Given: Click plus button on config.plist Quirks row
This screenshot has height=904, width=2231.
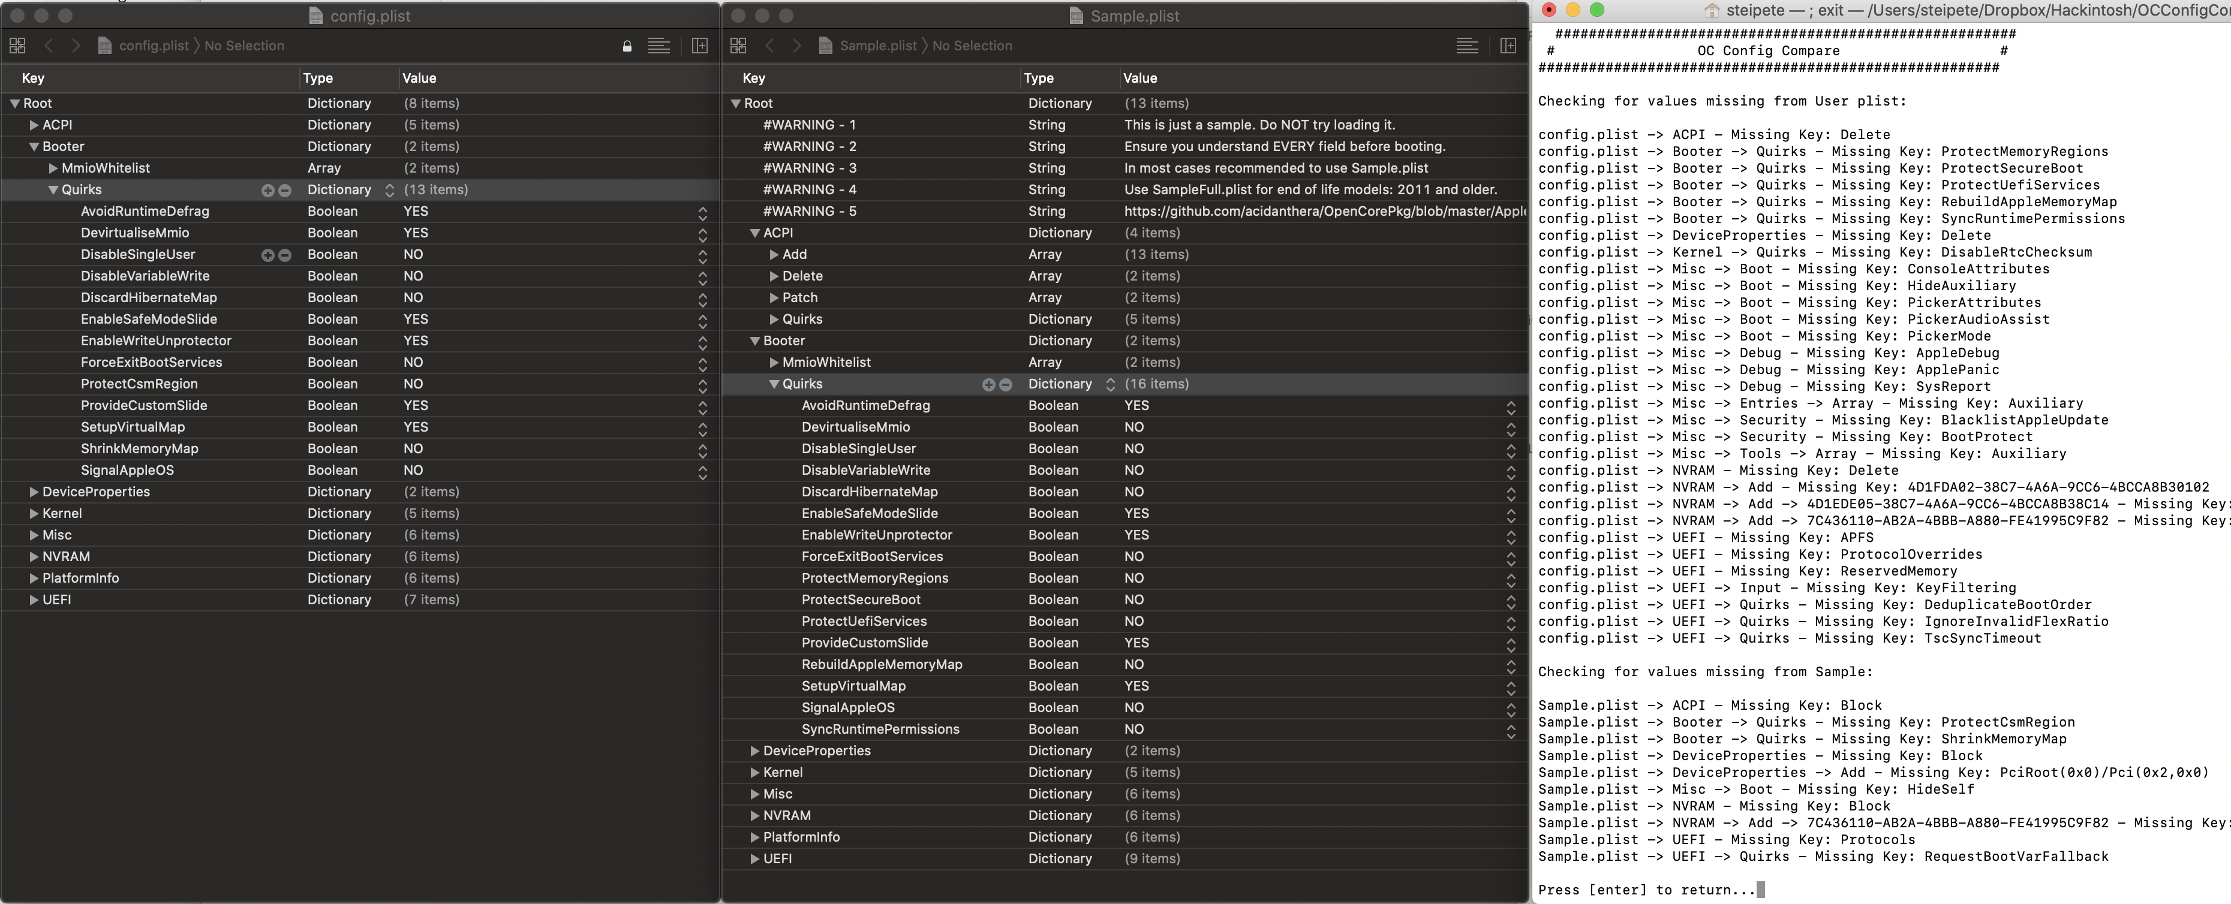Looking at the screenshot, I should [267, 191].
